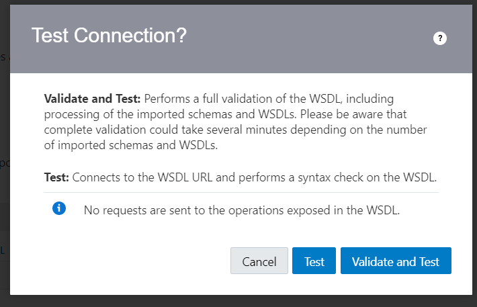This screenshot has height=307, width=477.
Task: Click the bold "Test:" label in description
Action: (x=57, y=178)
